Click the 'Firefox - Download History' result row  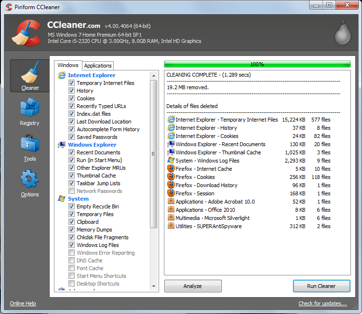tap(249, 185)
